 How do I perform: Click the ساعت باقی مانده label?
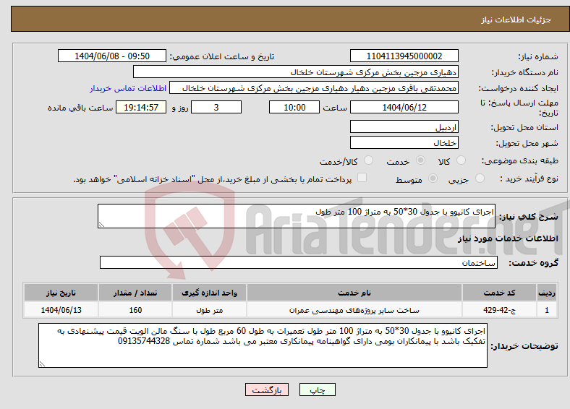click(80, 108)
